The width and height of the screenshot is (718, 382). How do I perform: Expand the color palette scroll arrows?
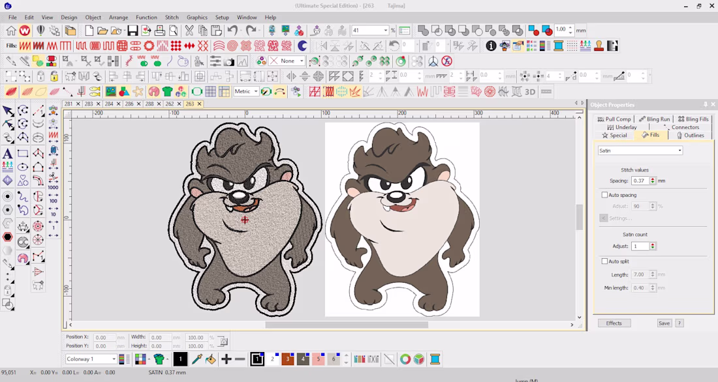pyautogui.click(x=346, y=359)
